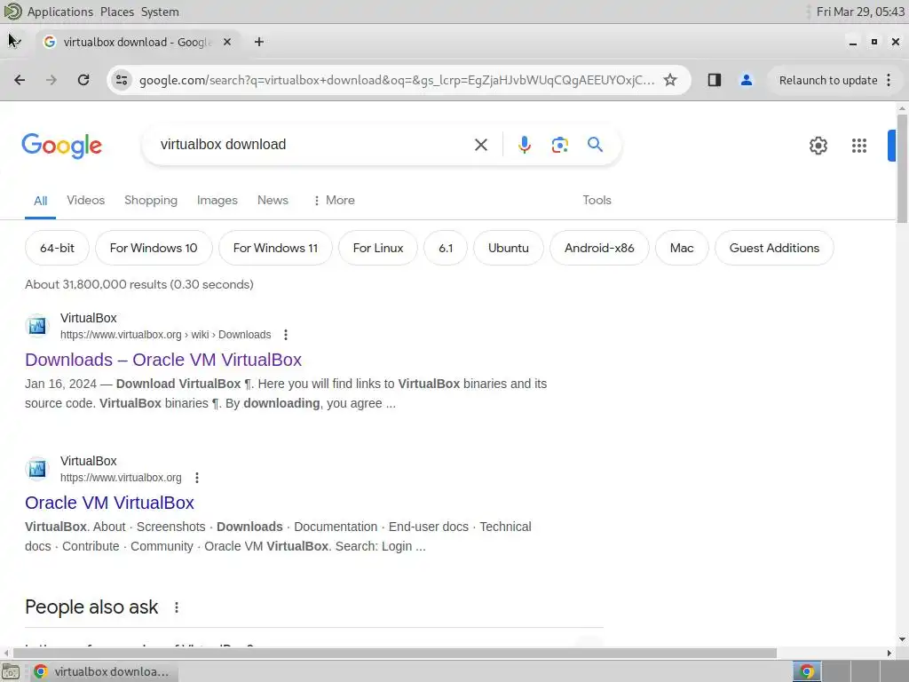Submit search with magnifier icon
This screenshot has width=909, height=682.
click(596, 145)
